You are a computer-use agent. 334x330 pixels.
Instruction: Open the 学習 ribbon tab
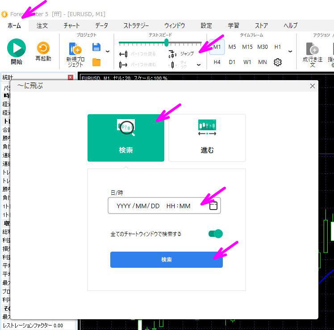point(234,26)
